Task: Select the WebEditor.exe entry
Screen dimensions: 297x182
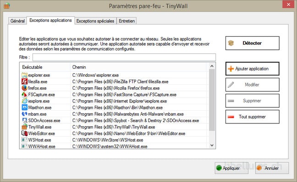Action: pyautogui.click(x=42, y=134)
